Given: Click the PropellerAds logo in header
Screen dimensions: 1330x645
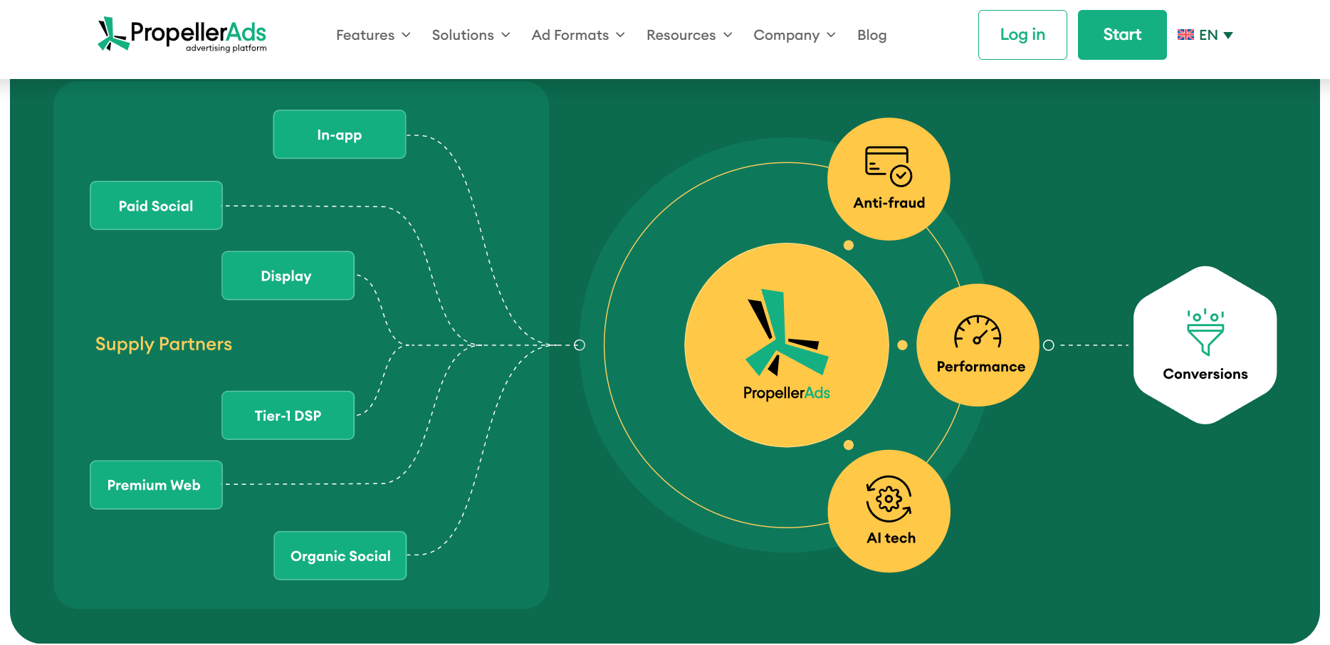Looking at the screenshot, I should tap(182, 34).
